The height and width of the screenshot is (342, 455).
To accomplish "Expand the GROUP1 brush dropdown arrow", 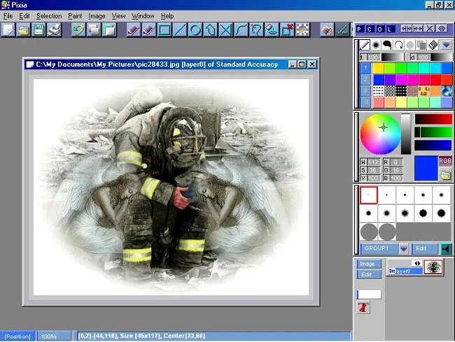I will tap(404, 249).
